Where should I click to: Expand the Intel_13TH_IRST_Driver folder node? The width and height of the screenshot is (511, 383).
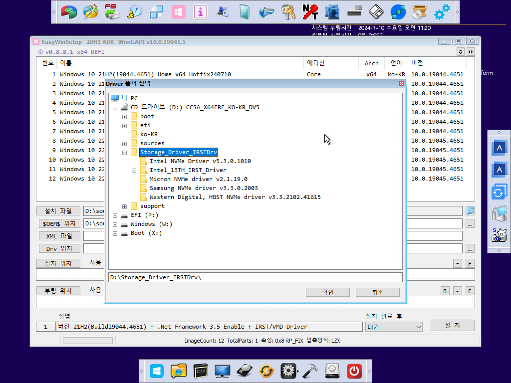[134, 171]
